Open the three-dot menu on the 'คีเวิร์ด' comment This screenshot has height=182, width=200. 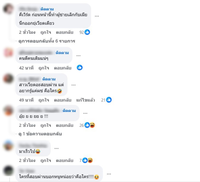pyautogui.click(x=97, y=16)
